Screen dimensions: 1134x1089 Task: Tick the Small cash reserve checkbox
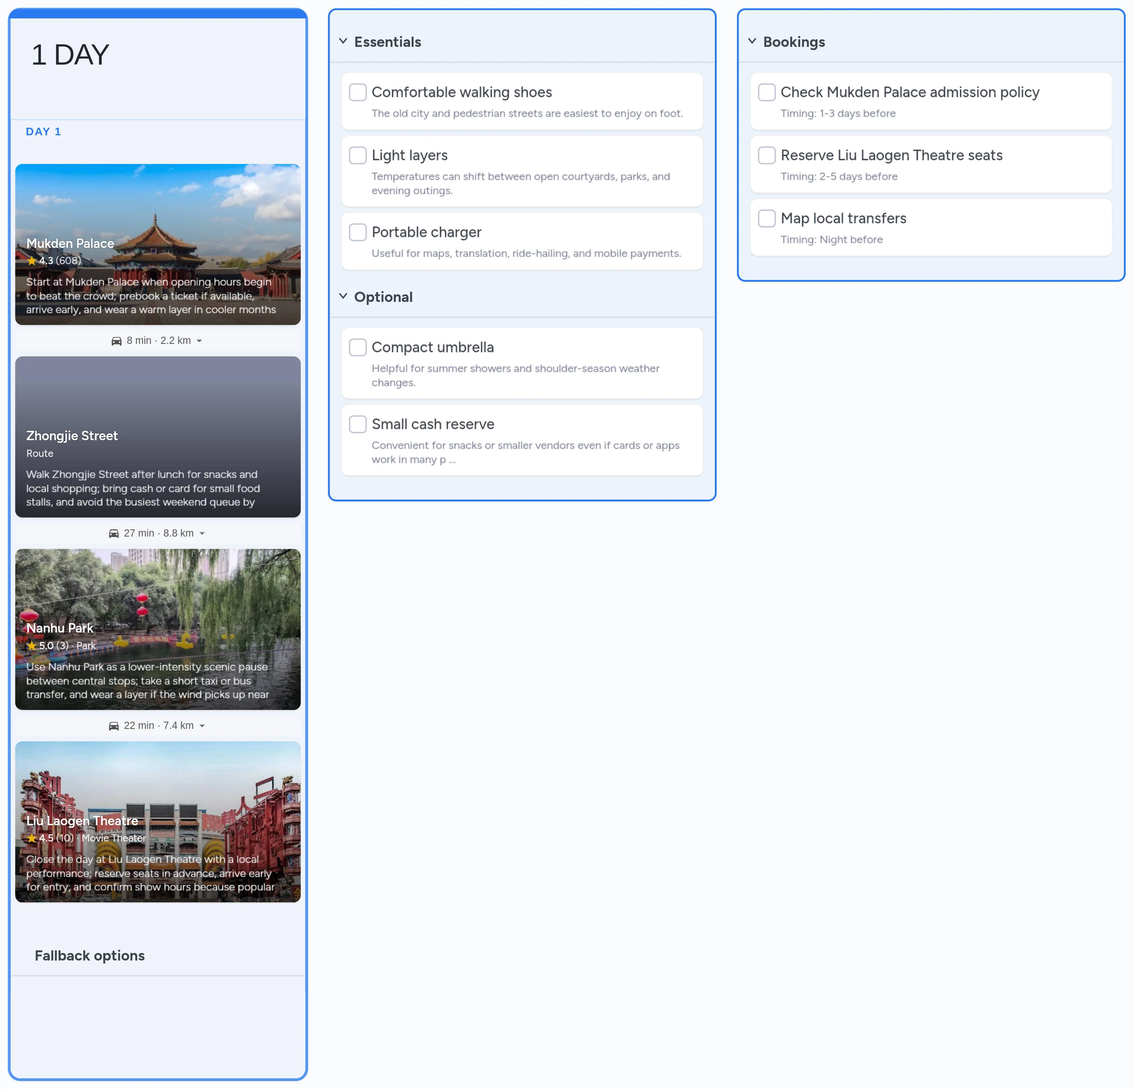[x=358, y=424]
